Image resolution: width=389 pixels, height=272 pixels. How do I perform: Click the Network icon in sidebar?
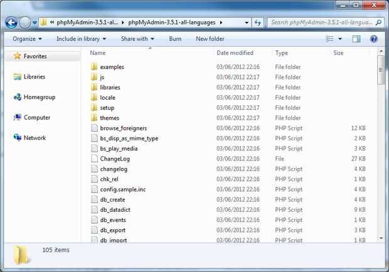(x=18, y=137)
